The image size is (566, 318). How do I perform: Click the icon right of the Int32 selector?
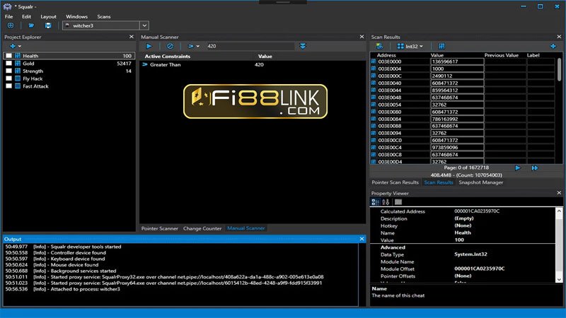[x=441, y=46]
